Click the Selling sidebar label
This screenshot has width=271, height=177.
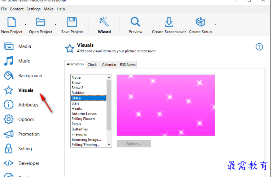point(25,149)
